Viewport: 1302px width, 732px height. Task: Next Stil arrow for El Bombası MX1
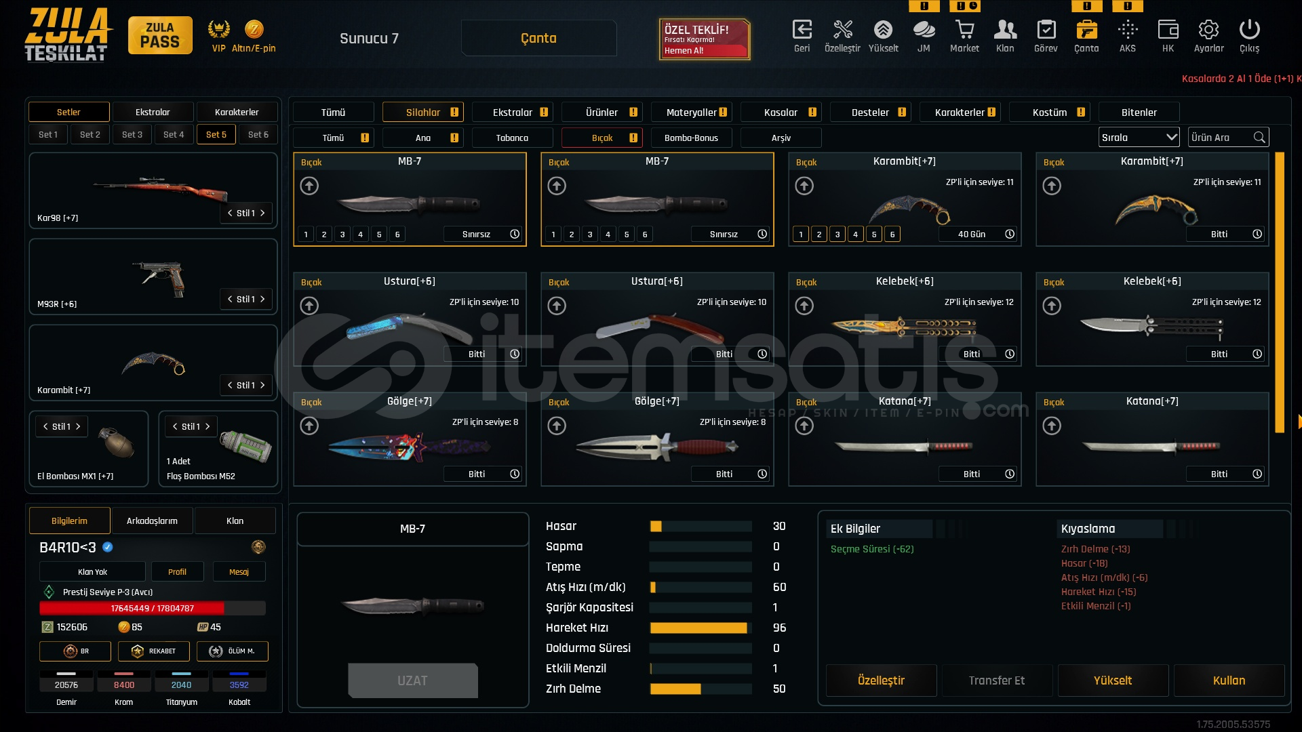coord(78,426)
